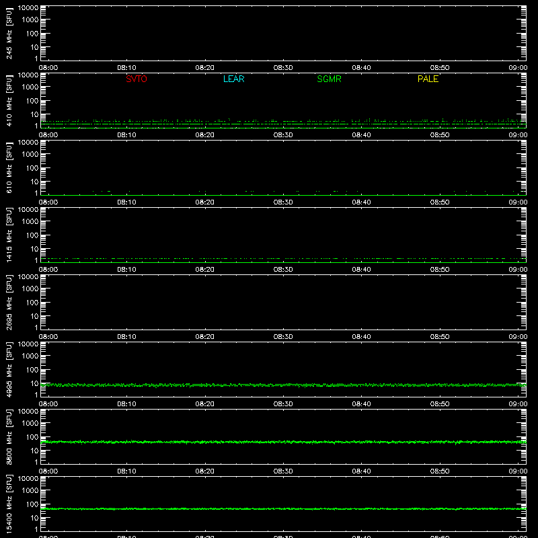
Task: Click 08:40 under the 410 MHz panel
Action: pos(361,135)
